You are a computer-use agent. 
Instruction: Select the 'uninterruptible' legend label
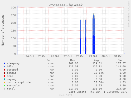(x=19, y=82)
